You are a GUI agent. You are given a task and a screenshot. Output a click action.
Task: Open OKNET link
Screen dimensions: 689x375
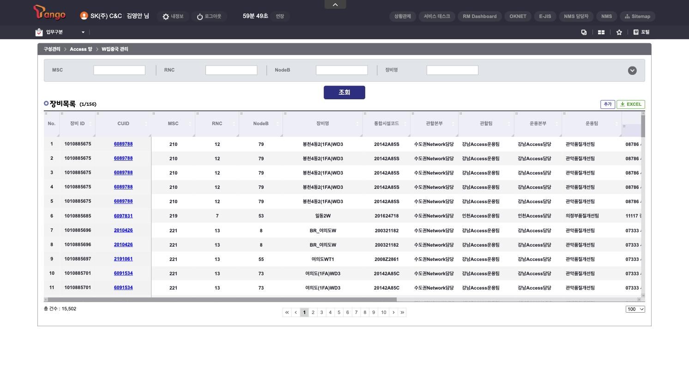click(518, 17)
